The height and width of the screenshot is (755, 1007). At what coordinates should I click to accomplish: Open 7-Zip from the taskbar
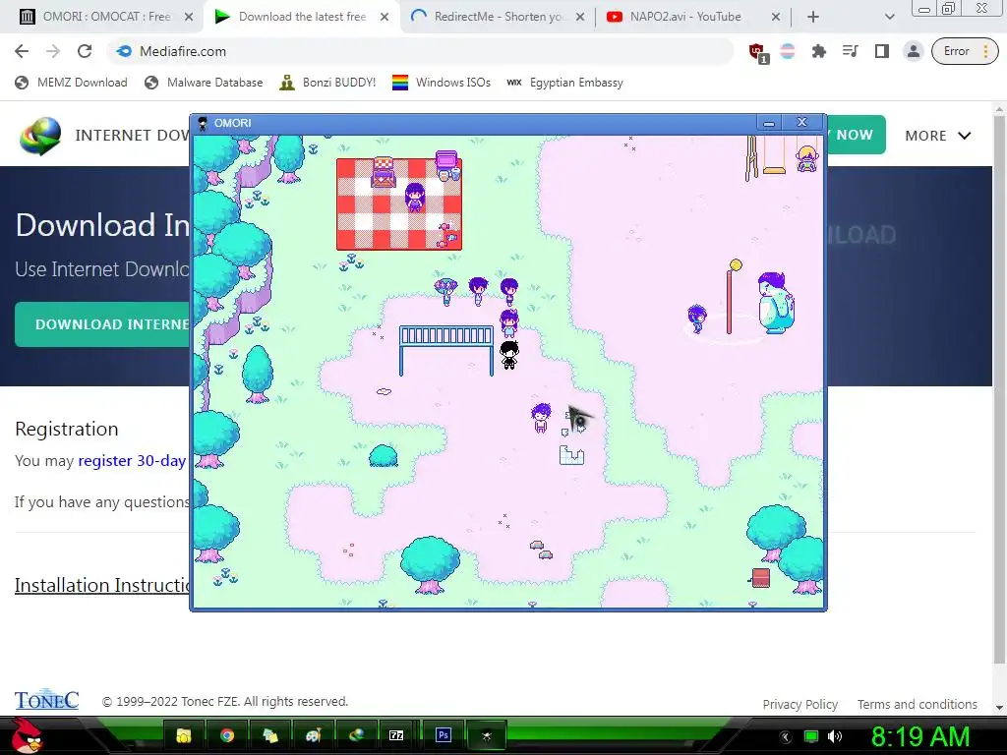(396, 735)
